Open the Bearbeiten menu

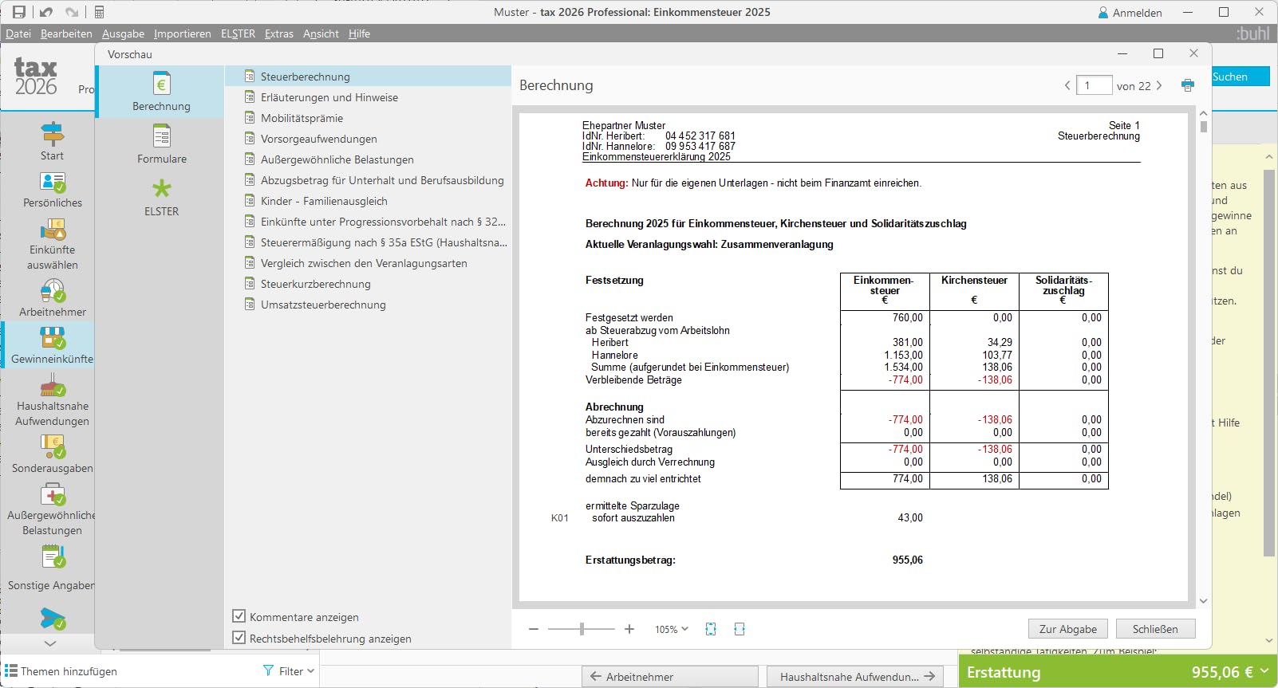[x=66, y=33]
